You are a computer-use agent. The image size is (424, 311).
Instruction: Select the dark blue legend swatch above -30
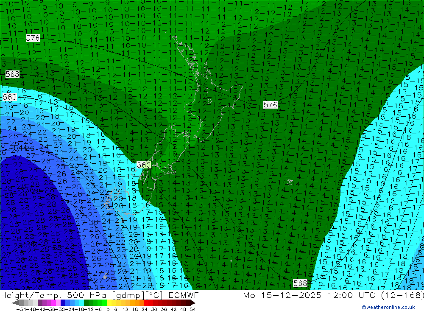click(x=63, y=303)
